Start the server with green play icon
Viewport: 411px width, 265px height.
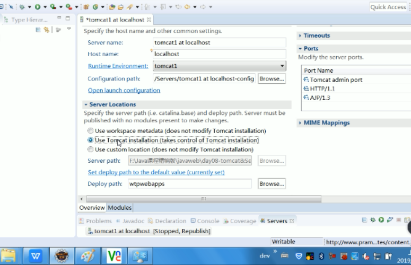381,220
